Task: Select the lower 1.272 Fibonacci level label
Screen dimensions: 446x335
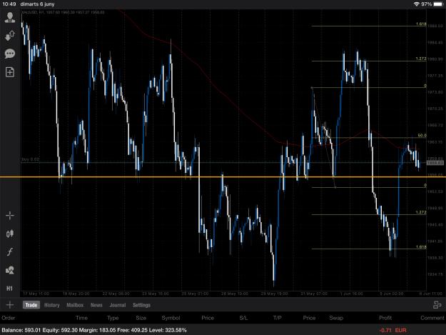Action: 421,212
